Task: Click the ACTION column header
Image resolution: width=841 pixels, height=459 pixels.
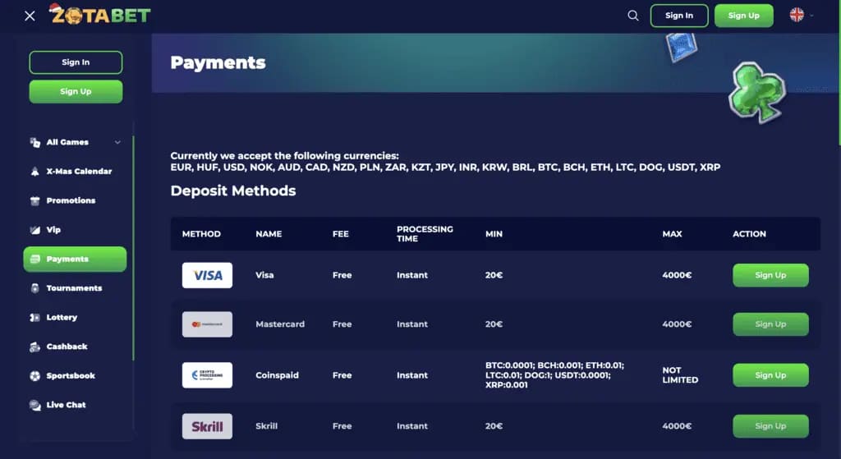Action: [x=749, y=234]
